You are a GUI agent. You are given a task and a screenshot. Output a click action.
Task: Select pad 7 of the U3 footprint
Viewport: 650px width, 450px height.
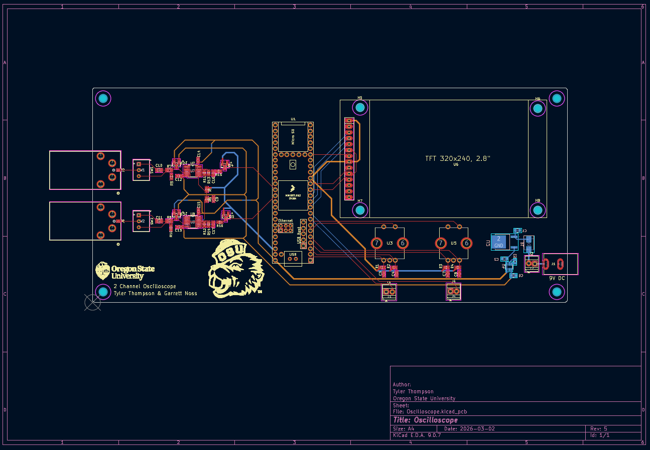[376, 243]
